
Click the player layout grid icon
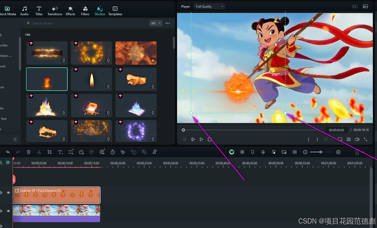355,6
